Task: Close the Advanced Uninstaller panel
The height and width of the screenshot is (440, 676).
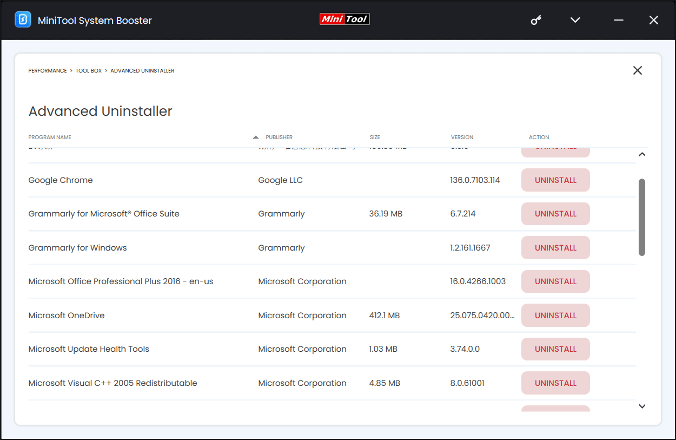Action: [638, 70]
